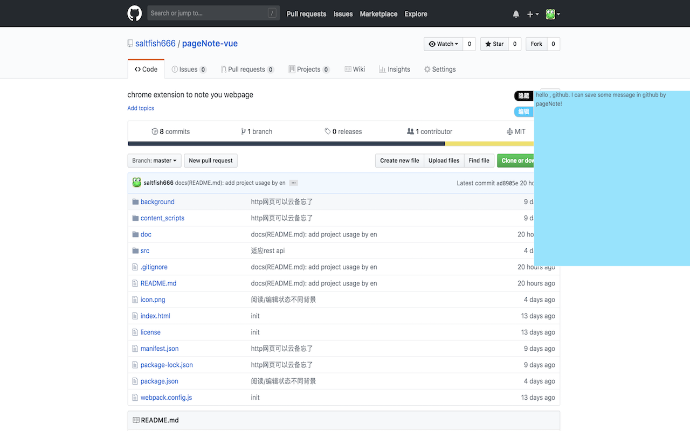Open the doc folder

tap(146, 234)
